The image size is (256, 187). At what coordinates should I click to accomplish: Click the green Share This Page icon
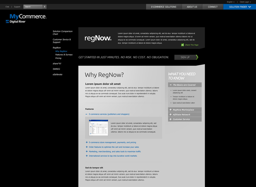tap(182, 45)
